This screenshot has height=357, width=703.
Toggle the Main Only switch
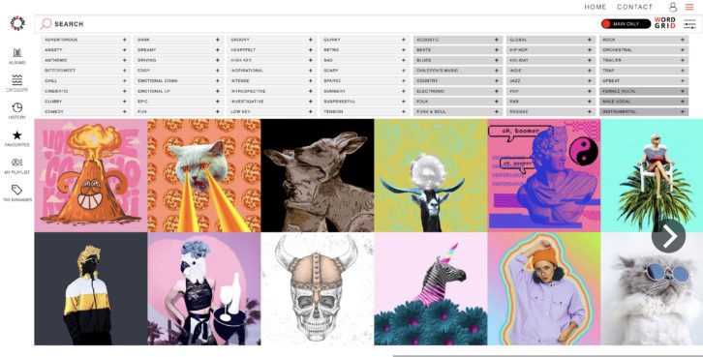point(626,24)
